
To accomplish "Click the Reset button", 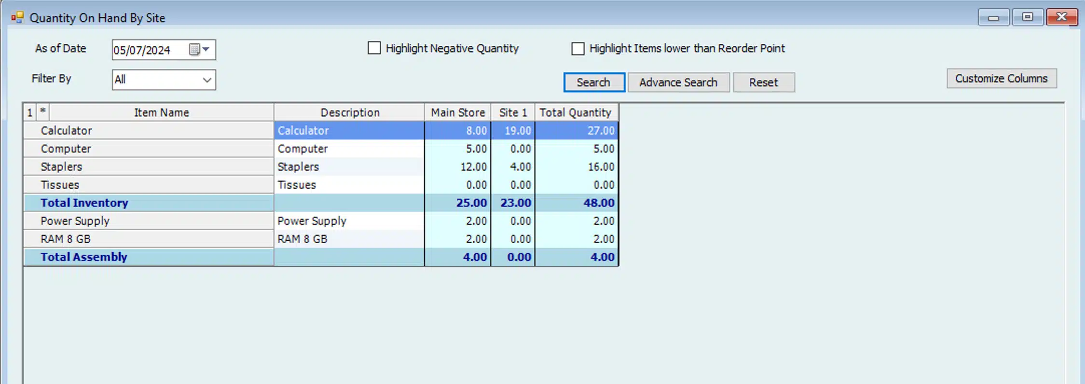I will coord(763,82).
